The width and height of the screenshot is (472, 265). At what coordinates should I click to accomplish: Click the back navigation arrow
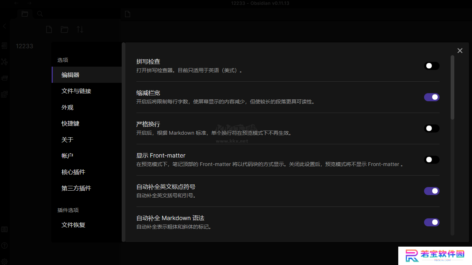click(17, 3)
